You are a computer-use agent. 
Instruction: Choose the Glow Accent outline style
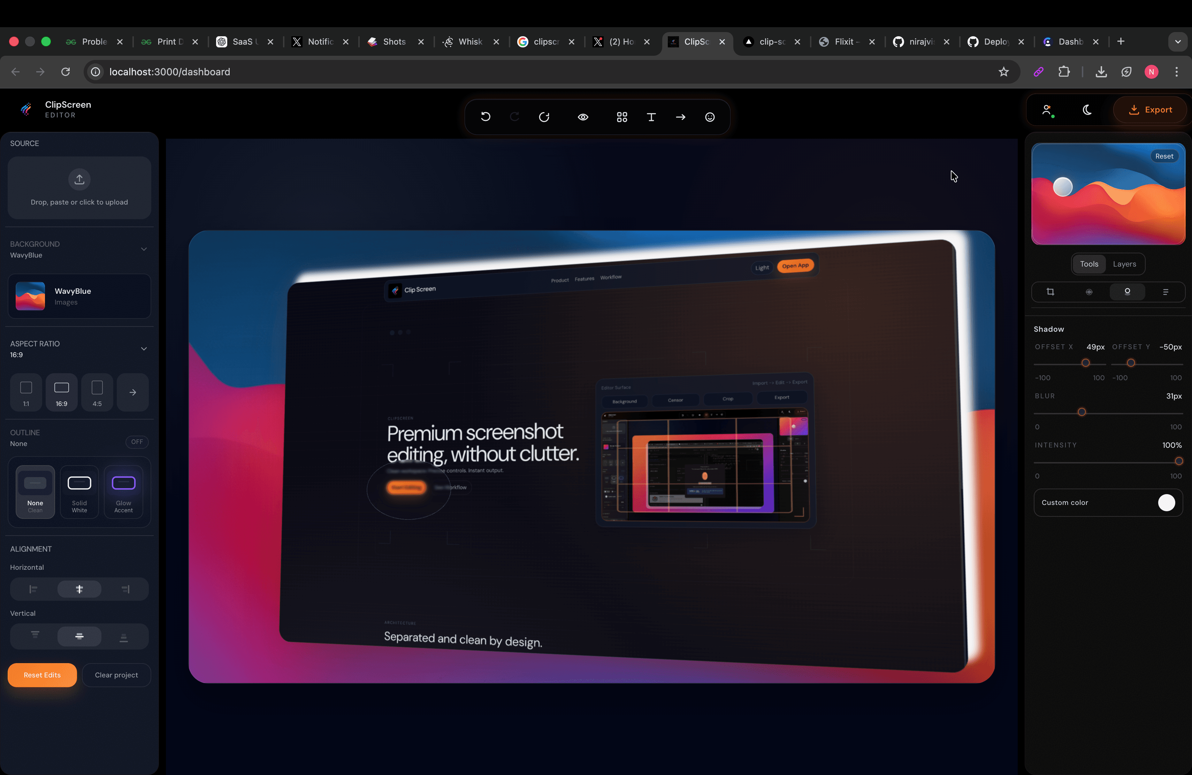[123, 492]
